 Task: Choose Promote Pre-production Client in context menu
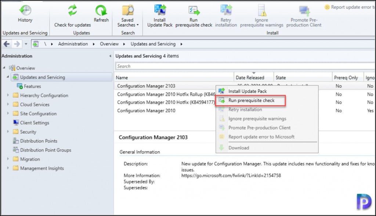pyautogui.click(x=267, y=128)
